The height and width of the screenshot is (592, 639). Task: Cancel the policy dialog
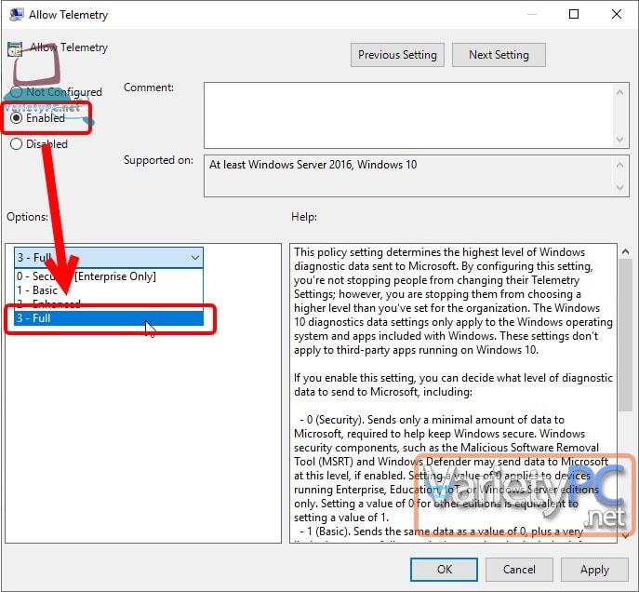[x=519, y=569]
